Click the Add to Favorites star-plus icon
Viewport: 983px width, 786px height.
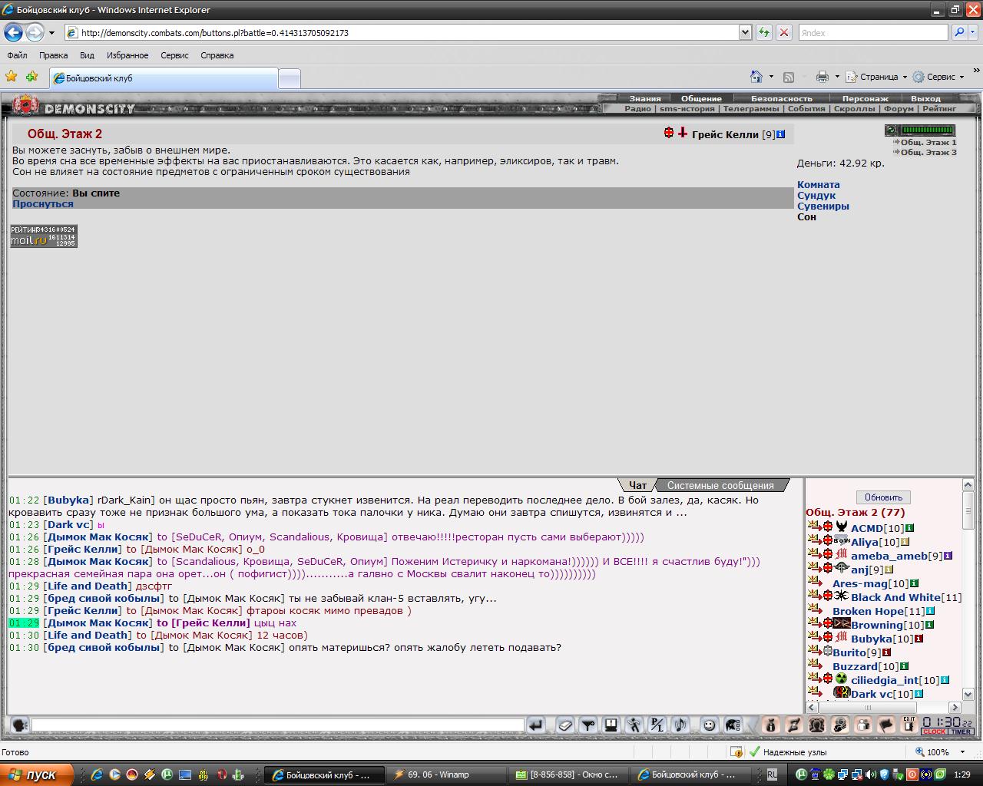pyautogui.click(x=31, y=77)
